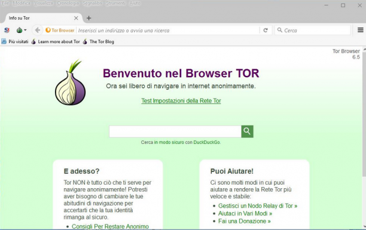Click the Puoi Aiutare! heading
366x230 pixels.
232,171
